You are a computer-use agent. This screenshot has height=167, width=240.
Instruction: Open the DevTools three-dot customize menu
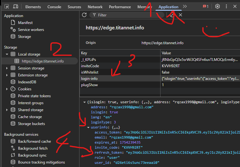pyautogui.click(x=226, y=6)
